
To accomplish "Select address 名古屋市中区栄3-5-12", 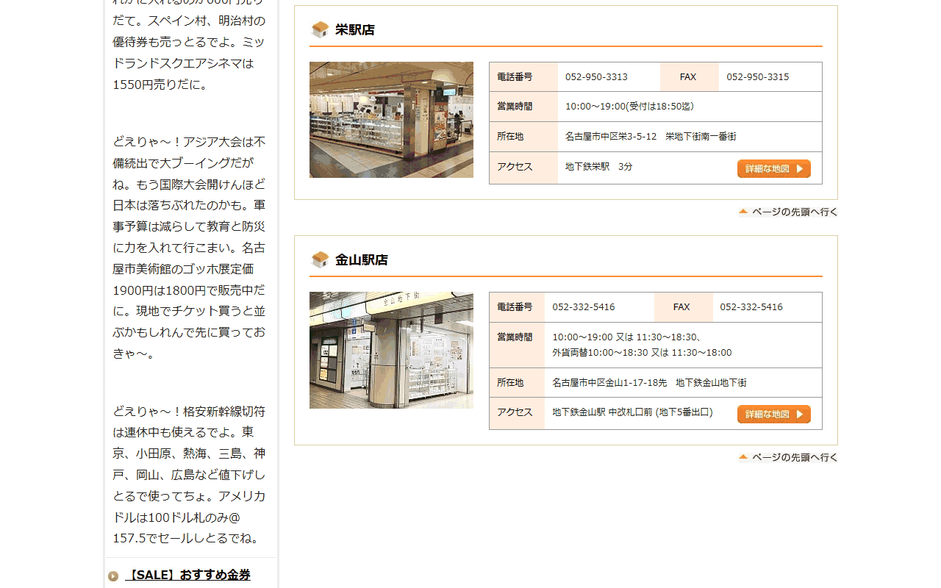I will [611, 137].
